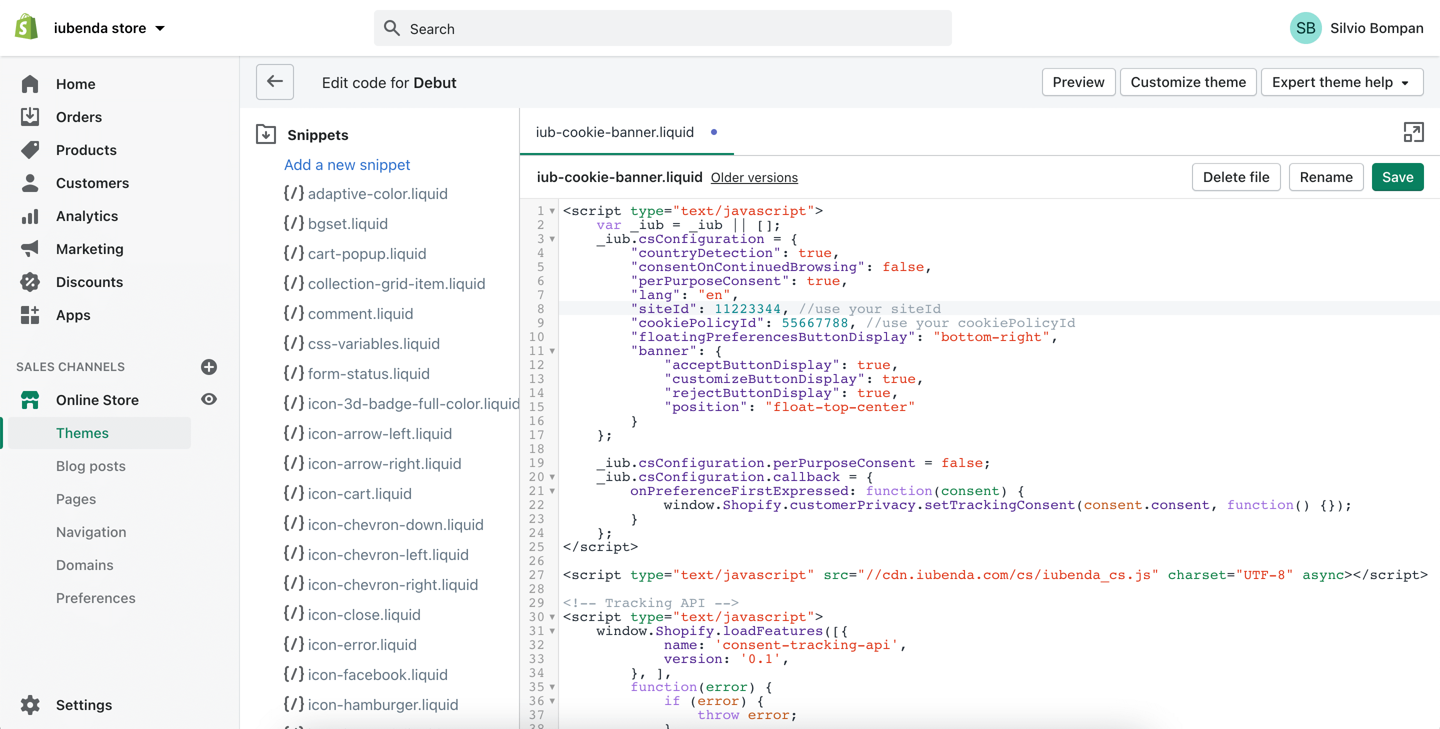
Task: Open the Home section
Action: click(75, 83)
